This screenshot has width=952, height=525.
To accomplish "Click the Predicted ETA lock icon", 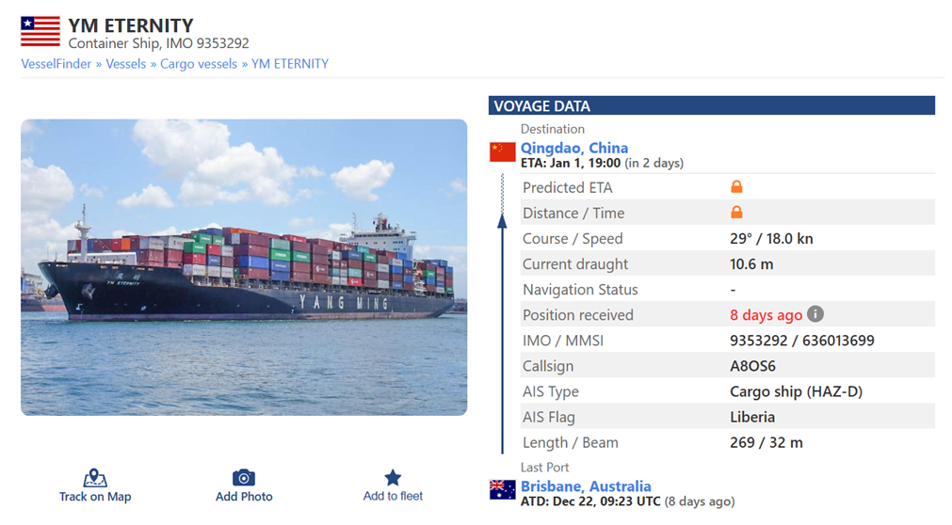I will [x=736, y=187].
